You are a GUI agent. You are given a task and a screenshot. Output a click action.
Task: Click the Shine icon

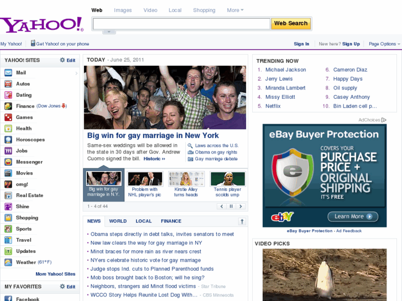[8, 207]
